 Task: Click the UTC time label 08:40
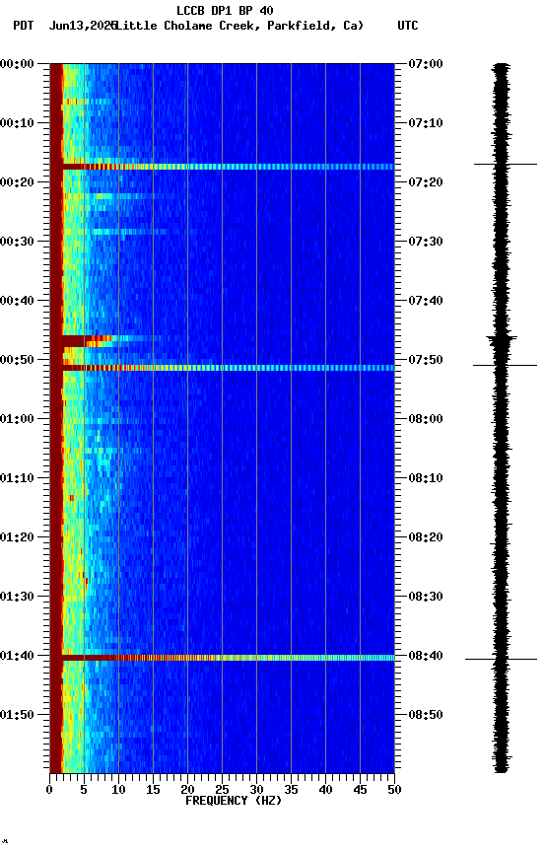point(426,657)
